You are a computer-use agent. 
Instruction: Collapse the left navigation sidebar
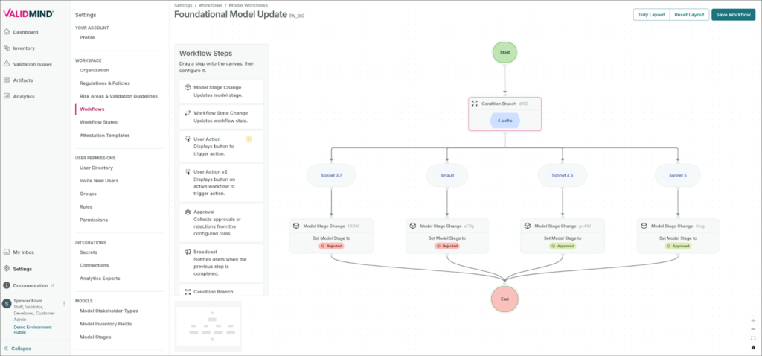[x=16, y=348]
